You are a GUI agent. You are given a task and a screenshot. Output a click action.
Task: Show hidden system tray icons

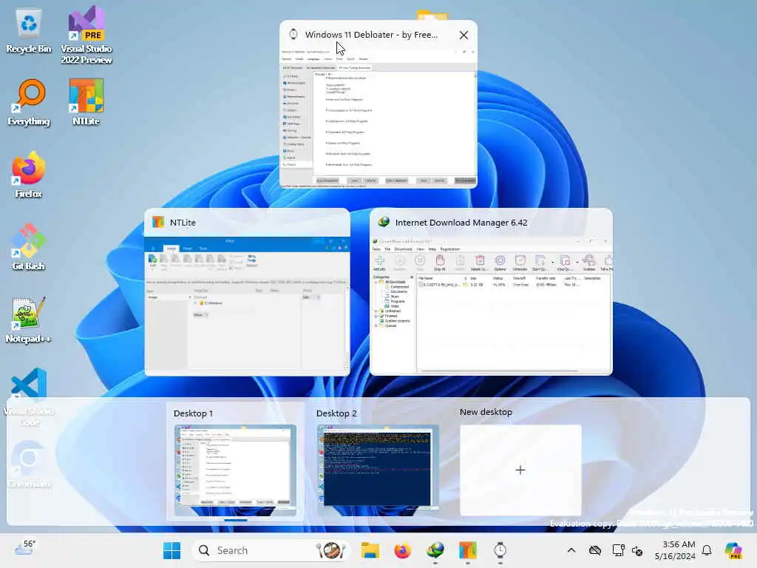[x=571, y=550]
